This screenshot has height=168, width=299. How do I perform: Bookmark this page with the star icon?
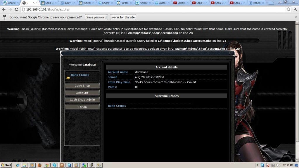[288, 9]
